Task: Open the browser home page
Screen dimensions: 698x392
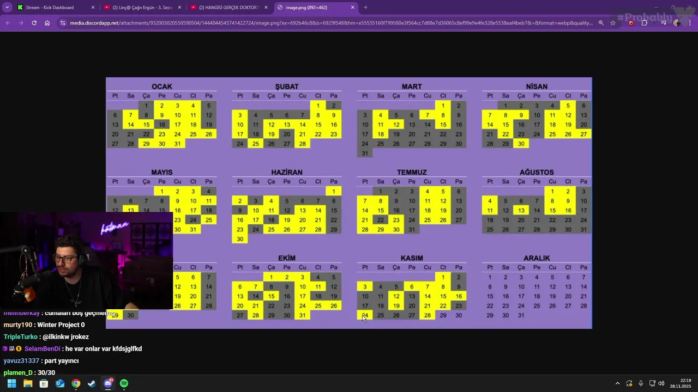Action: [x=47, y=23]
